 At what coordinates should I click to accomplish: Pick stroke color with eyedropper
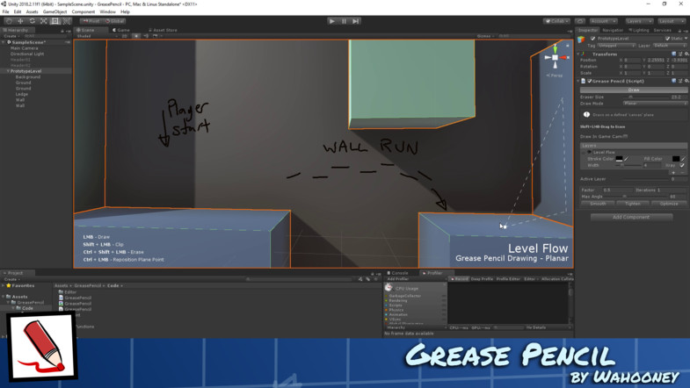click(627, 159)
